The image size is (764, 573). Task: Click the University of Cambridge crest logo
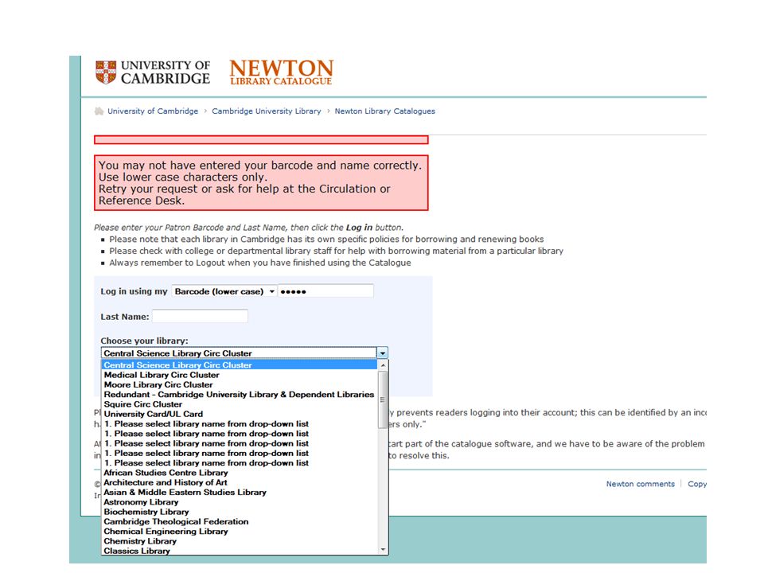pos(106,72)
